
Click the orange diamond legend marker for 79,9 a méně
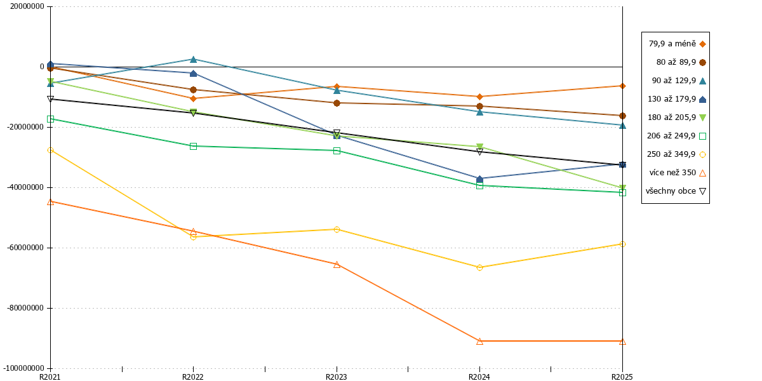pyautogui.click(x=702, y=44)
